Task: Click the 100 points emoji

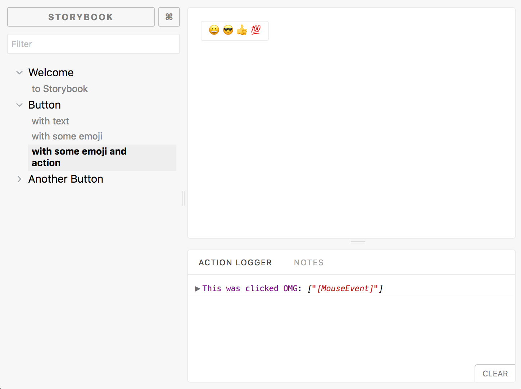Action: 256,30
